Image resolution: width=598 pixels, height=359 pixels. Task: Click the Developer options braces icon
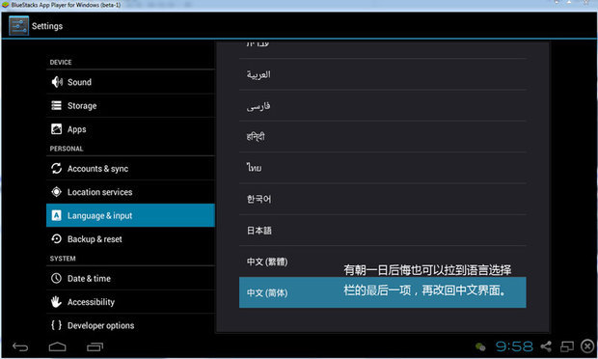pyautogui.click(x=57, y=325)
